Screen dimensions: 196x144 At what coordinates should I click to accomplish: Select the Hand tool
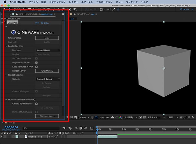coord(15,9)
